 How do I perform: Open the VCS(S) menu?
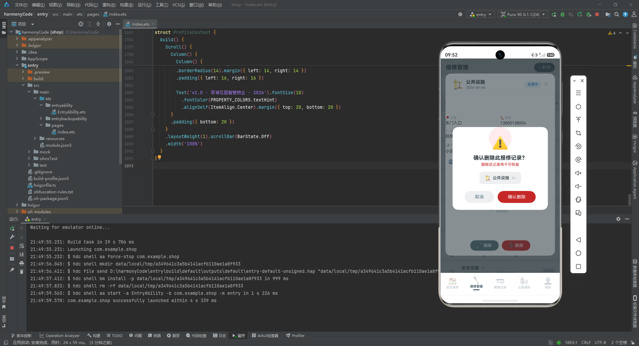179,5
